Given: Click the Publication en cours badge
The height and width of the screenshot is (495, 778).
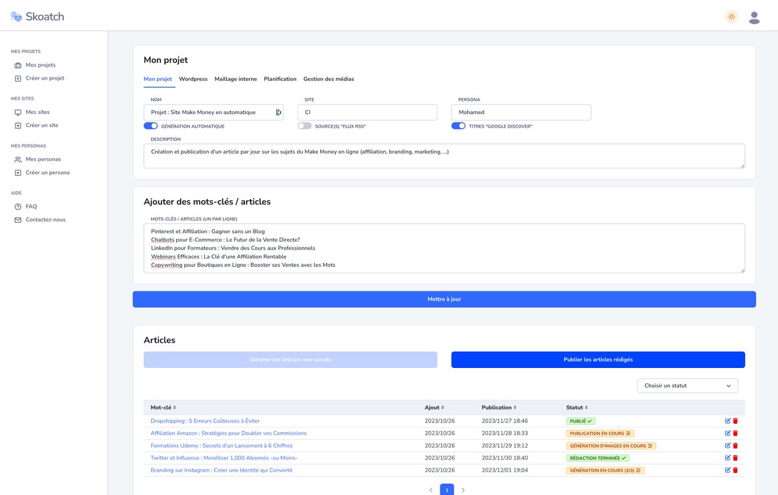Looking at the screenshot, I should point(600,433).
